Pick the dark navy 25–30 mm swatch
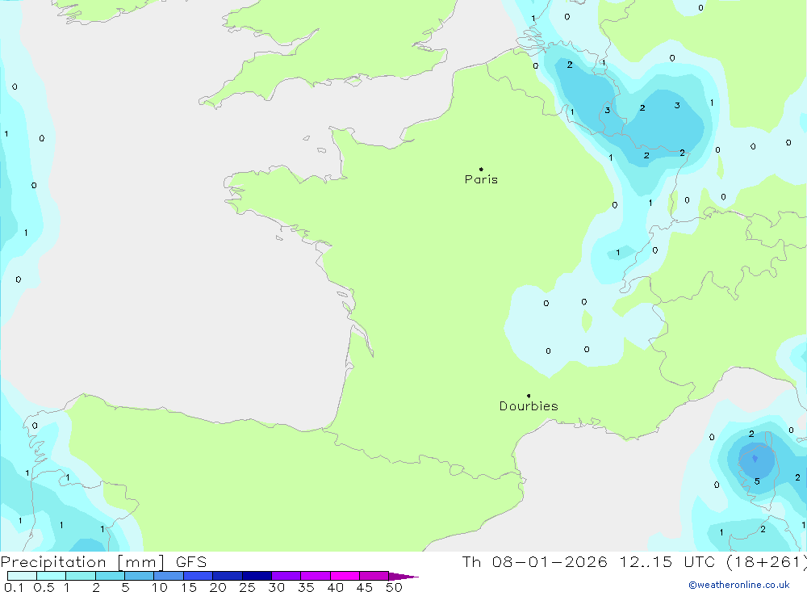Screen dimensions: 807x592 click(257, 576)
